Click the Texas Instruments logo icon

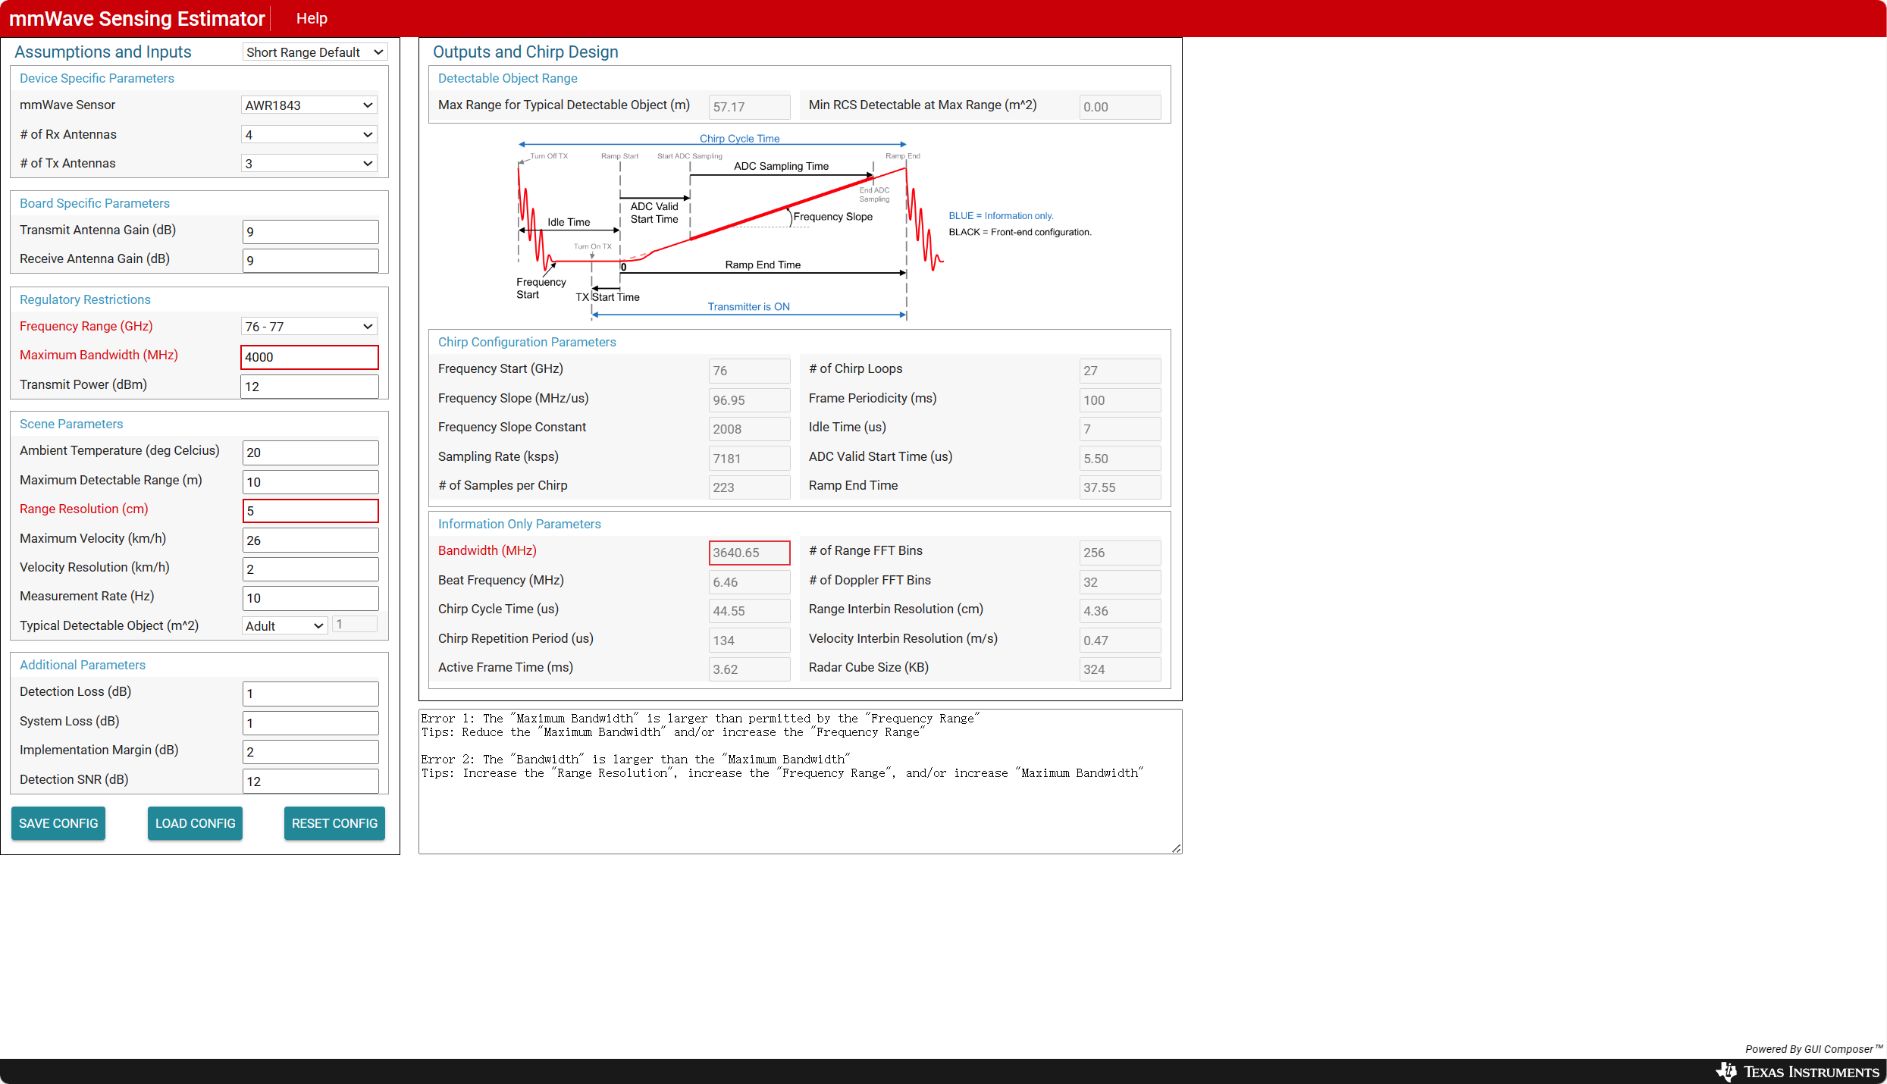1726,1071
